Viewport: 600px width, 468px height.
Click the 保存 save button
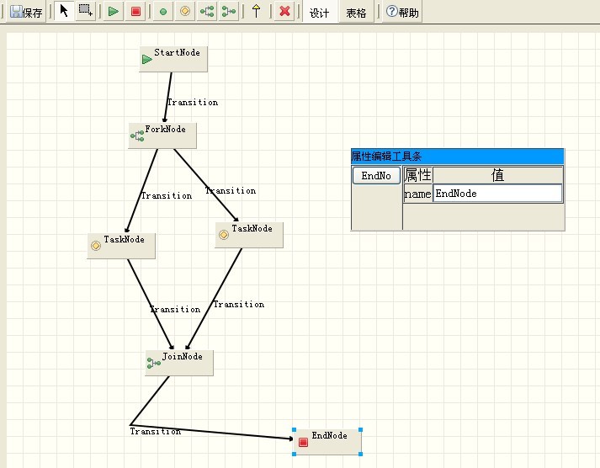[26, 13]
